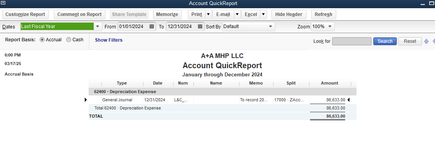This screenshot has height=150, width=435.
Task: Refresh the report
Action: click(323, 14)
